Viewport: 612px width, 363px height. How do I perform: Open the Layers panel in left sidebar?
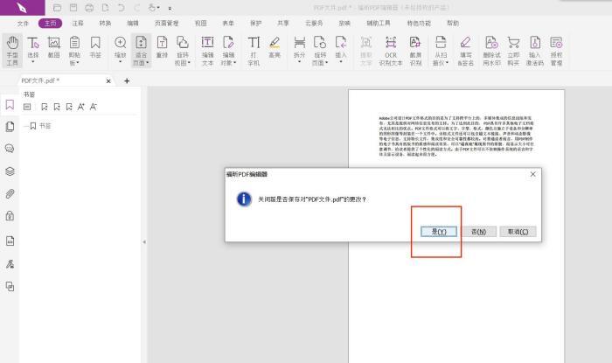[10, 171]
